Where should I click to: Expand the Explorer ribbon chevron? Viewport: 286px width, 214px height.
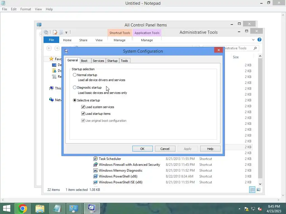[x=253, y=40]
